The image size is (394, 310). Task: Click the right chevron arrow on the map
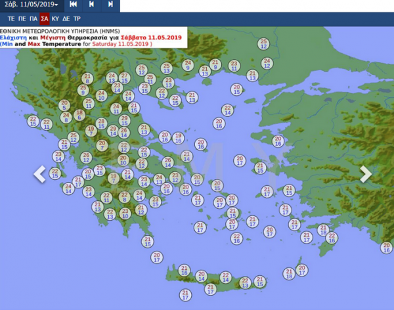pos(365,174)
